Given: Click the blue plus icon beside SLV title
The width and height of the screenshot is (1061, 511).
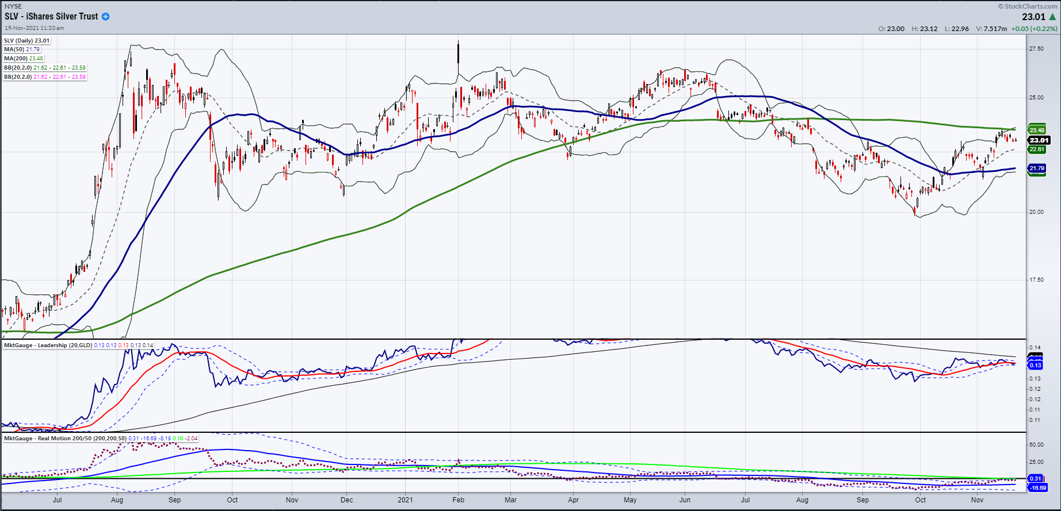Looking at the screenshot, I should (106, 17).
